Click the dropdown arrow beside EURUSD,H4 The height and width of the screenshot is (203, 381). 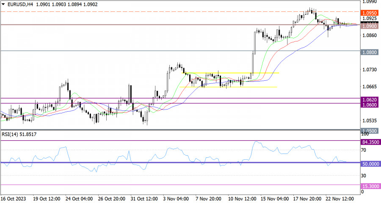(x=3, y=4)
